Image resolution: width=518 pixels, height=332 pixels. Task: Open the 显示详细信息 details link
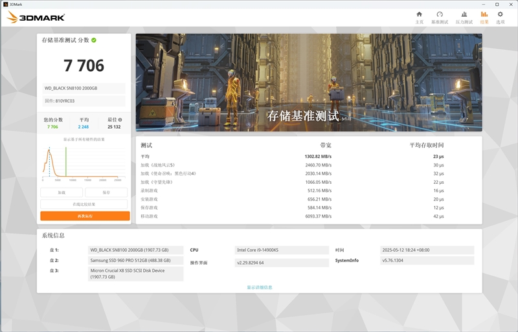pos(260,287)
